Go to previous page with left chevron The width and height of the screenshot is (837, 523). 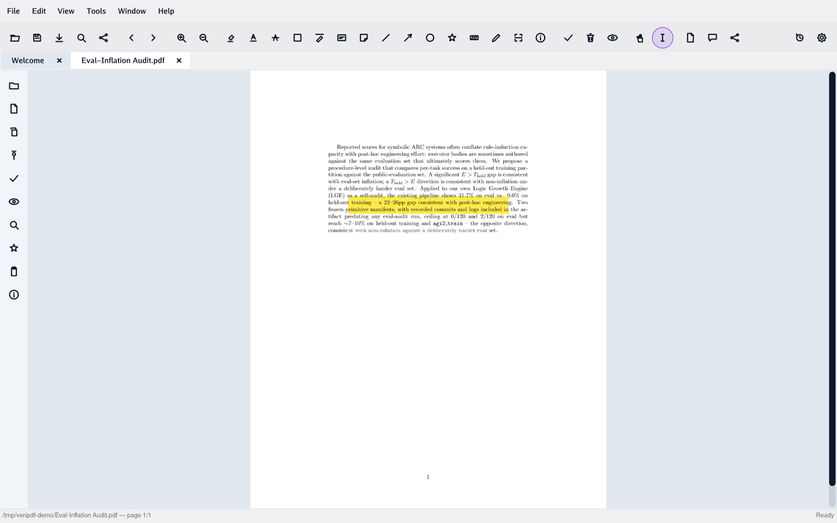(131, 38)
